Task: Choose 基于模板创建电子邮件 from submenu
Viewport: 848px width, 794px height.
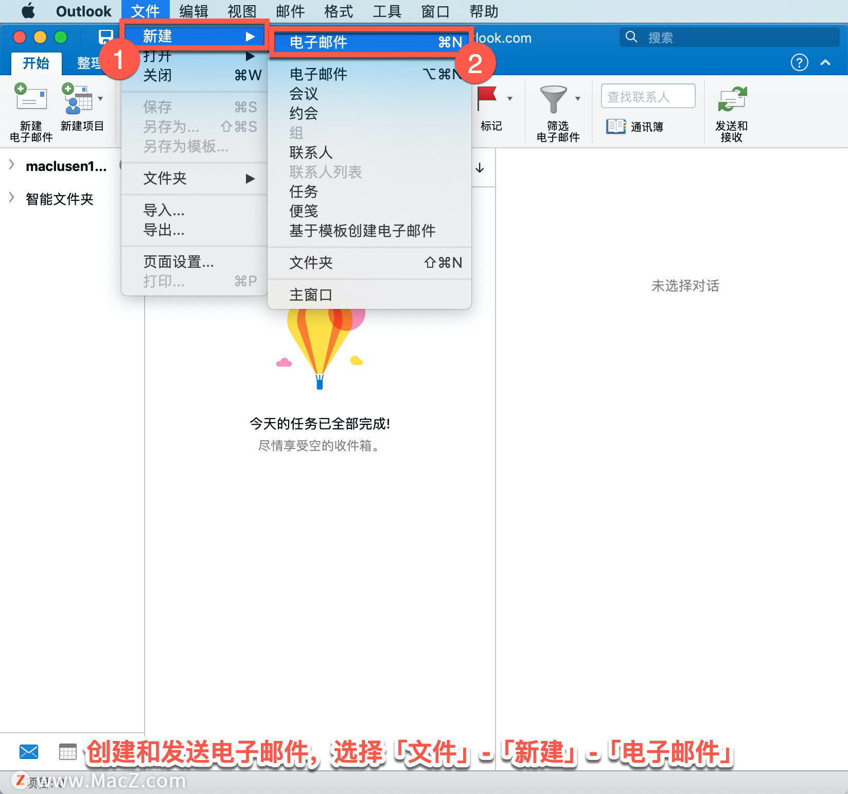Action: (369, 231)
